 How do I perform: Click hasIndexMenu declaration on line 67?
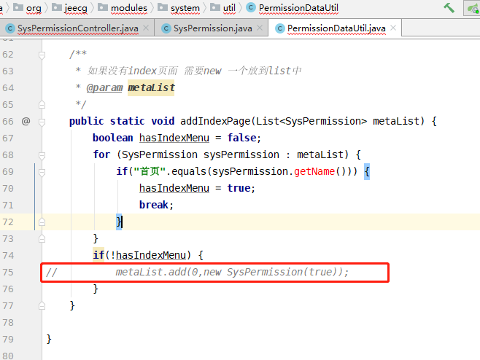point(174,138)
